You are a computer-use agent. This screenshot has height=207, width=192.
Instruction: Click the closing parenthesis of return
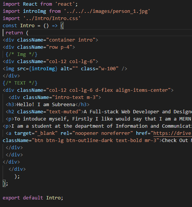coord(16,176)
